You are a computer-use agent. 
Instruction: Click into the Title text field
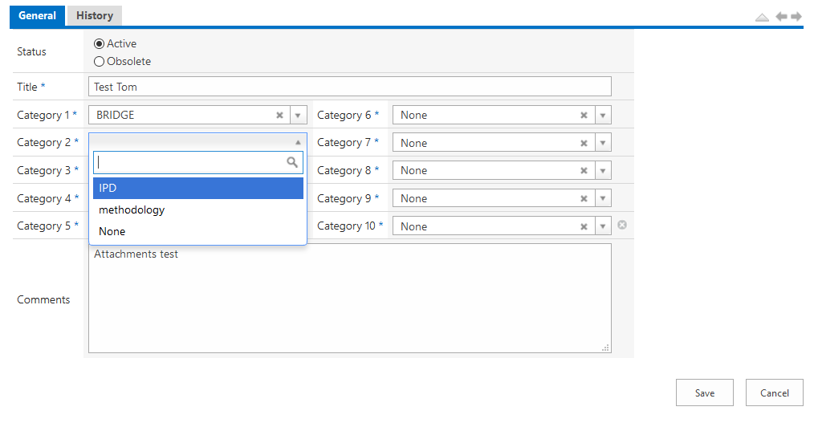[x=350, y=87]
